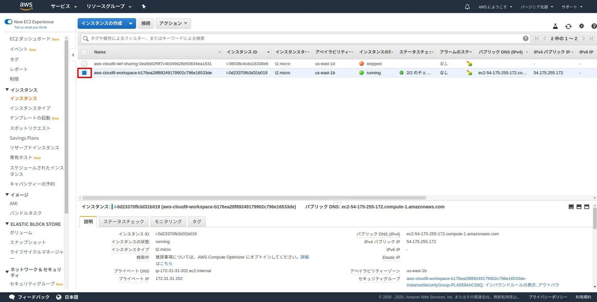The image size is (597, 302).
Task: Open table settings gear icon
Action: click(x=581, y=26)
